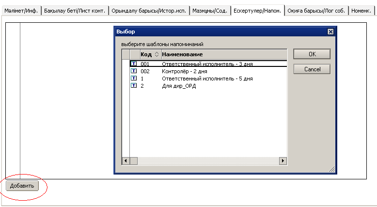The height and width of the screenshot is (207, 377).
Task: Switch to Мазмұны/Сод. tab
Action: tap(210, 11)
